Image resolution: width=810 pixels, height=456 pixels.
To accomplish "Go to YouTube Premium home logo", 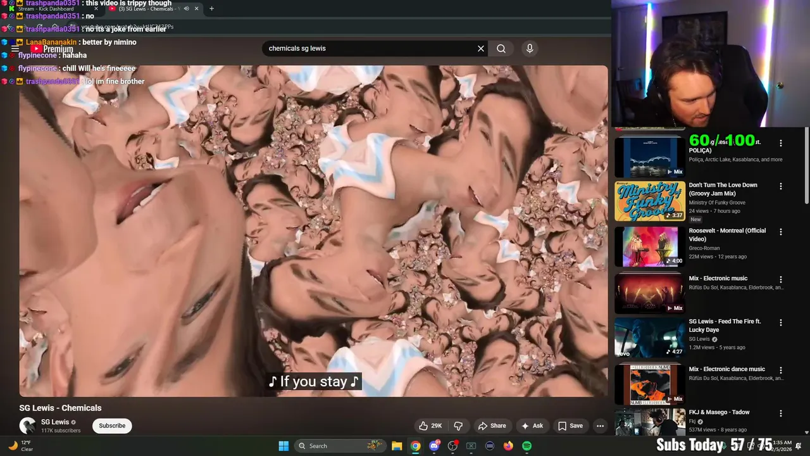I will pos(52,49).
